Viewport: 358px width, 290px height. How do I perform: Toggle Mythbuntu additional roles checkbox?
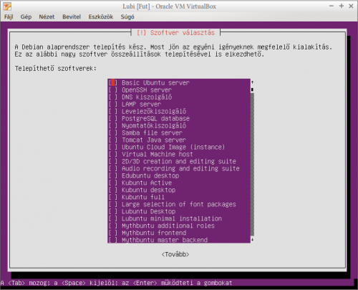[x=113, y=226]
